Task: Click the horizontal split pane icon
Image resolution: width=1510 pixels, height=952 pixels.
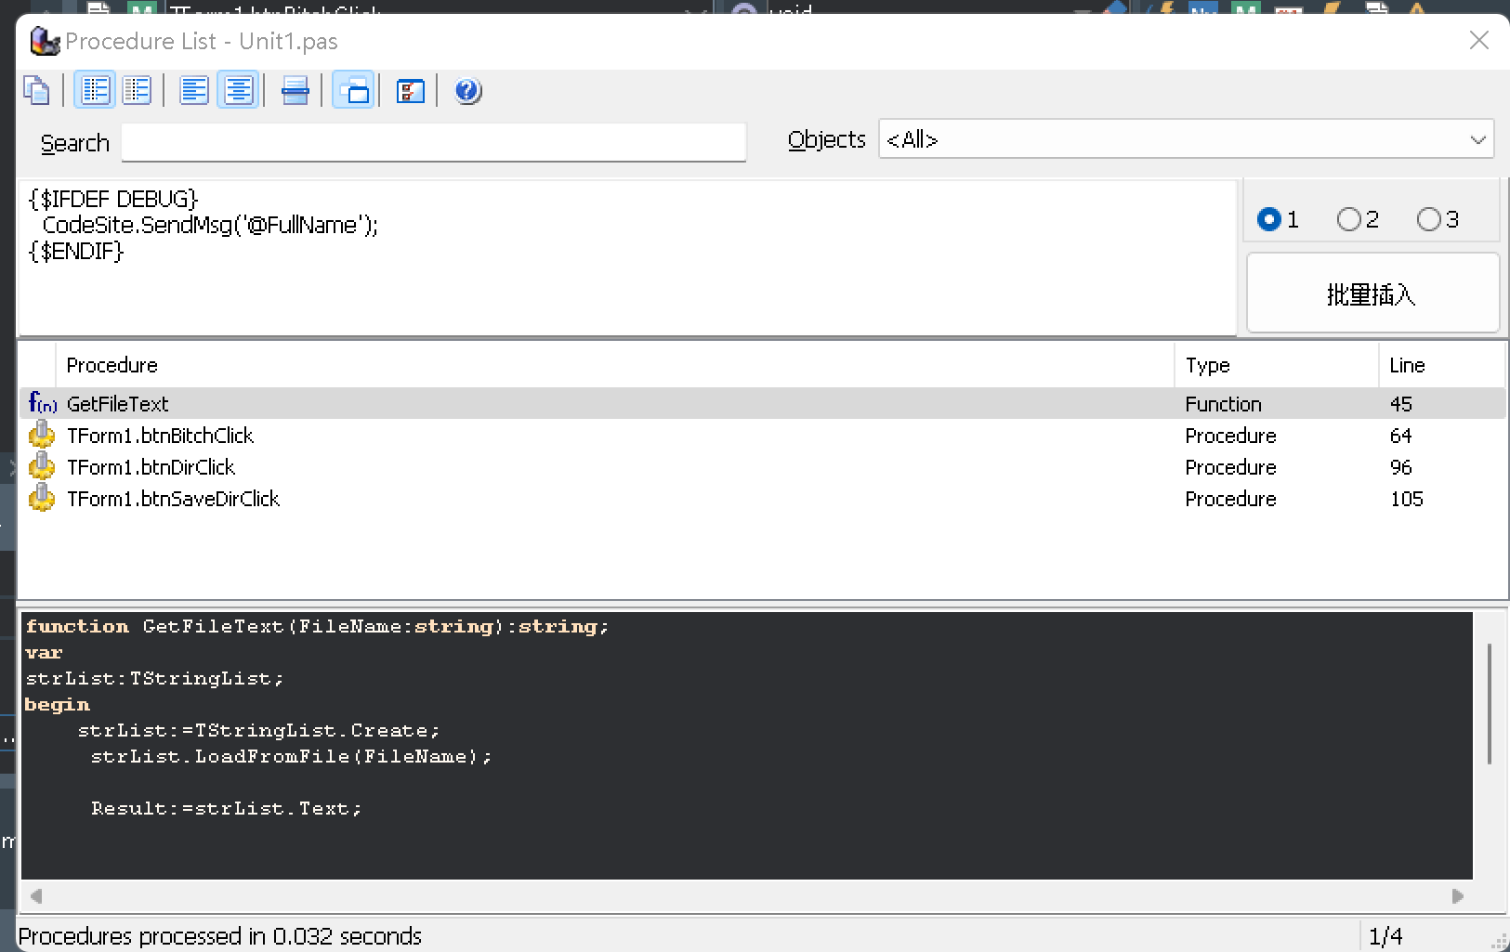Action: (x=295, y=91)
